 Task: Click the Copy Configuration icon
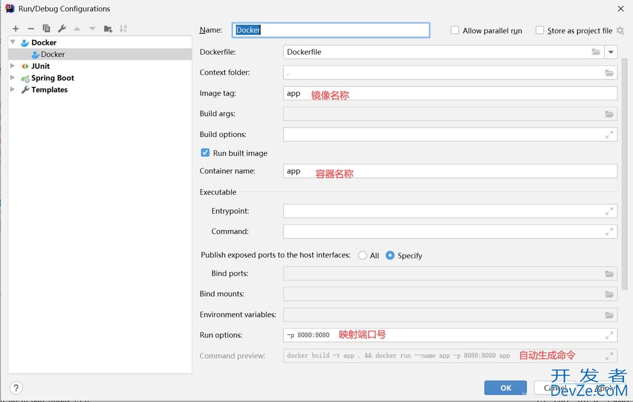pyautogui.click(x=46, y=29)
